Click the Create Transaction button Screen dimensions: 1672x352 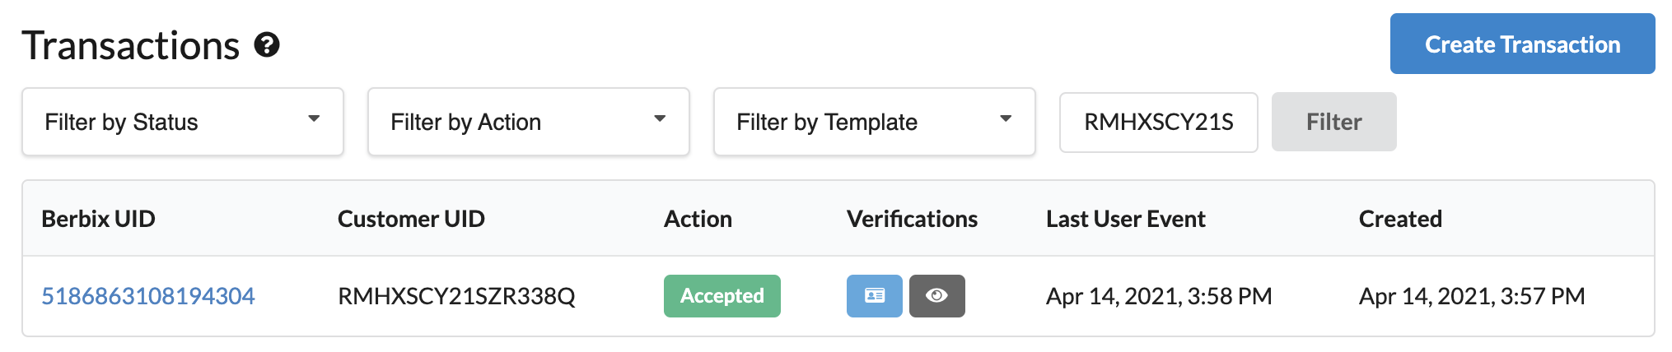1523,44
